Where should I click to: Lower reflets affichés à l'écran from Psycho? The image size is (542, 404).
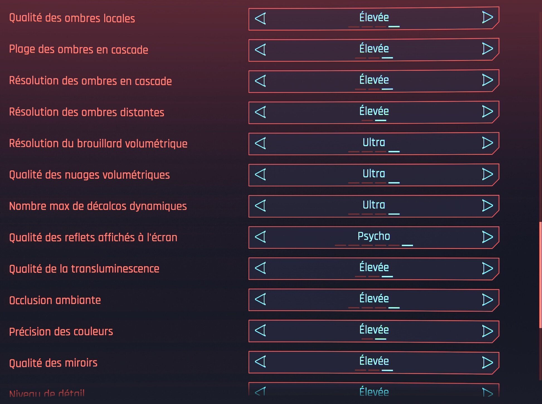(x=260, y=237)
